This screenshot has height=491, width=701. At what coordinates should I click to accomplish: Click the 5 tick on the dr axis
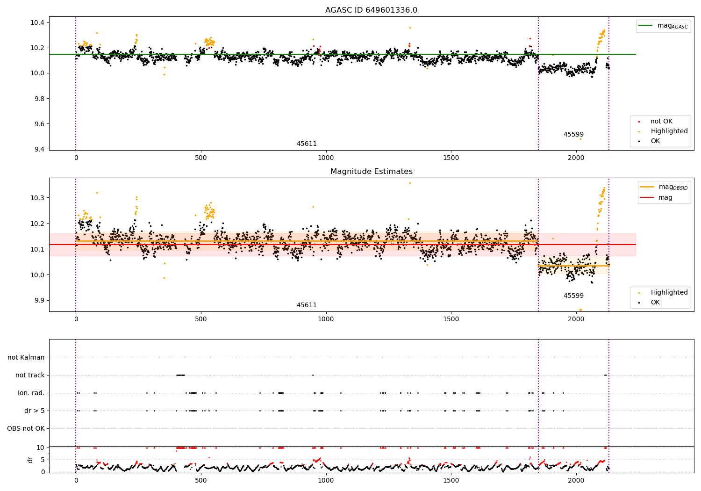tap(43, 460)
